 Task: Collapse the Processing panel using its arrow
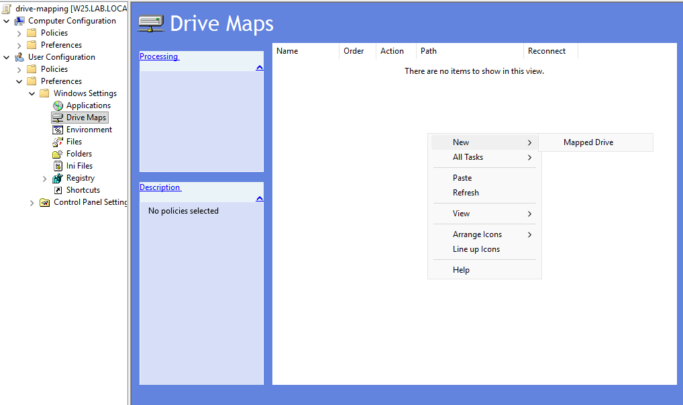pos(259,67)
